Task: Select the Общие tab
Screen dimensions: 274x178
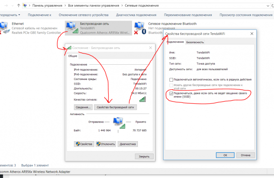Action: [x=73, y=56]
